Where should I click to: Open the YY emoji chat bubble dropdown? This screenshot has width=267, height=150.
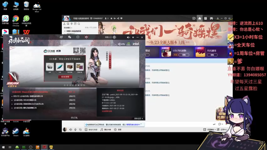click(221, 124)
